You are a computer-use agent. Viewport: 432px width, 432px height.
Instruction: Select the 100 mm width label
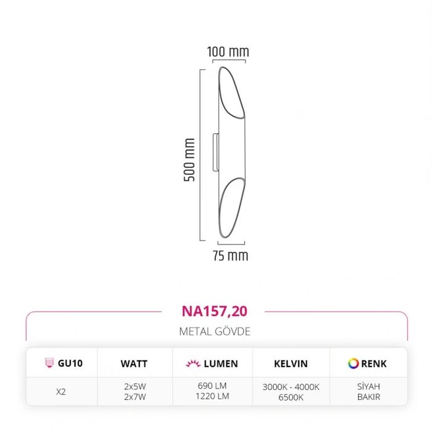point(227,52)
